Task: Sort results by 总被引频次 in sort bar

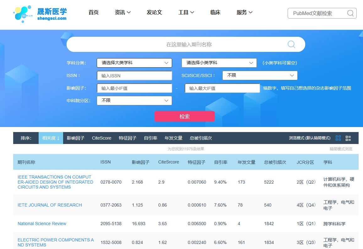Action: click(201, 138)
